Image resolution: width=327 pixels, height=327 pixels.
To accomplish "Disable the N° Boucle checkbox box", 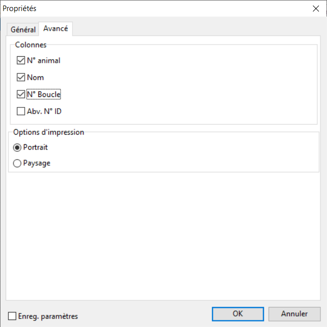I will pos(21,94).
